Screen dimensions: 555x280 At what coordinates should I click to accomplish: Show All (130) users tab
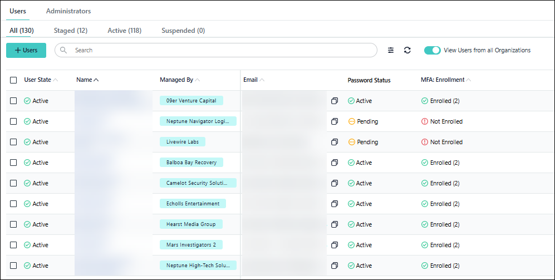click(x=22, y=31)
